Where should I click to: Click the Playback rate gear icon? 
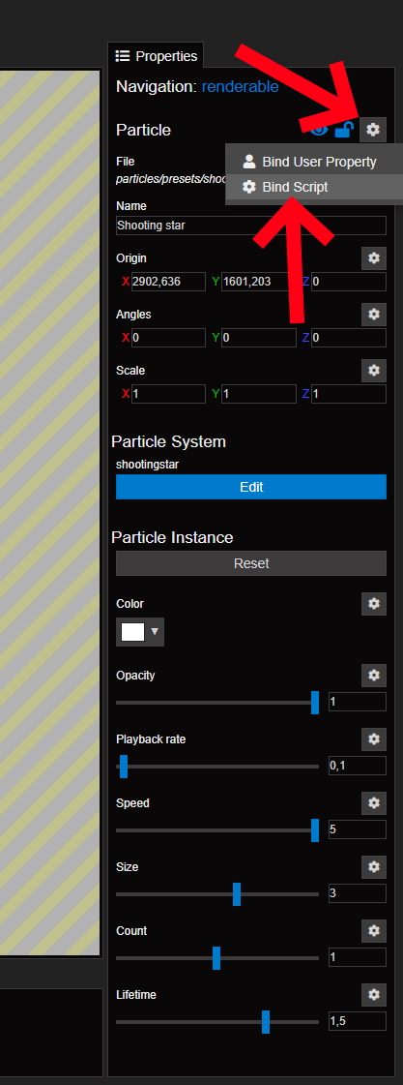point(374,739)
